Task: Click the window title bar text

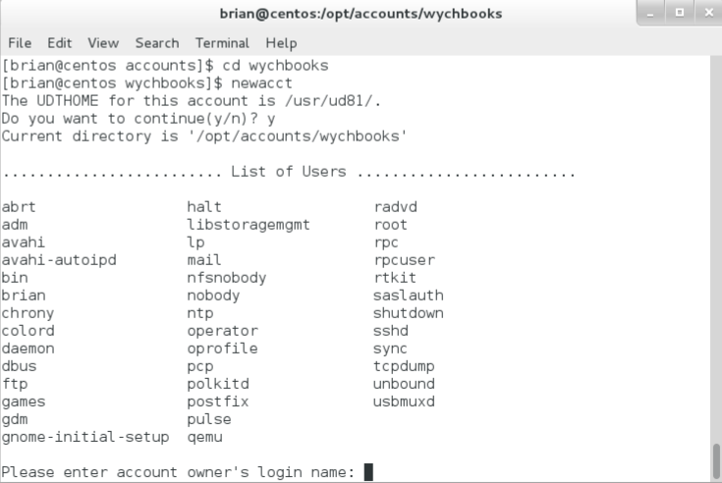Action: click(x=361, y=14)
